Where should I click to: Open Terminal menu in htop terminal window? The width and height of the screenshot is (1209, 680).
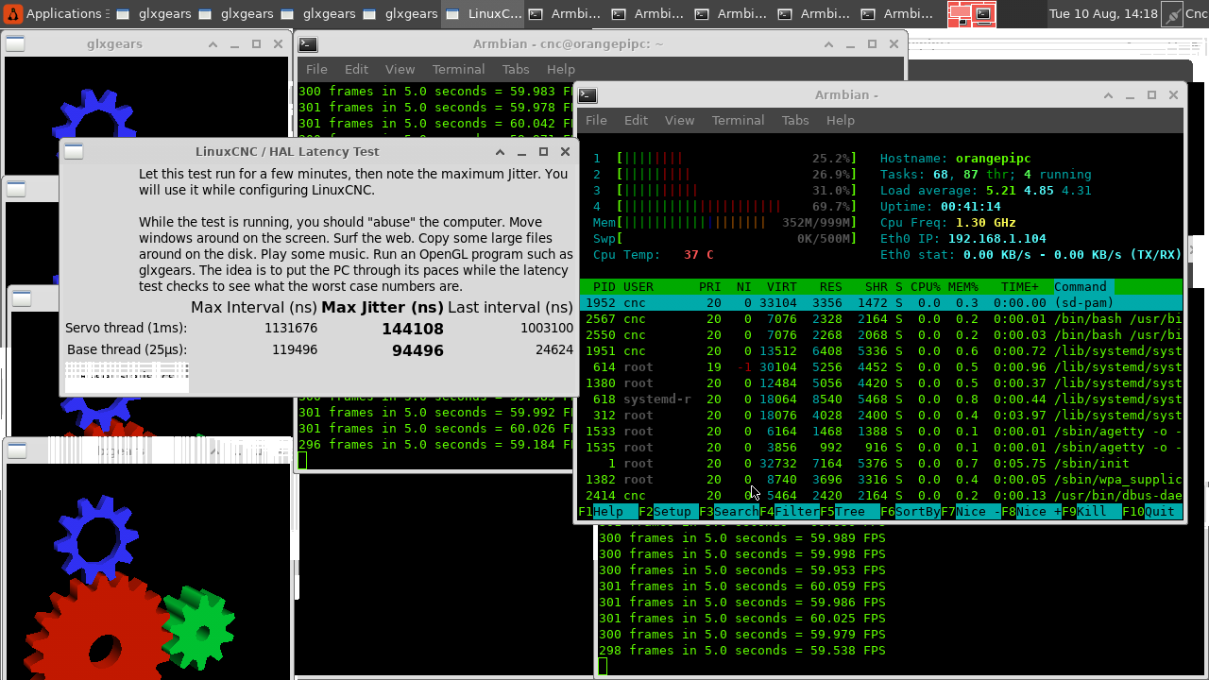(x=738, y=120)
